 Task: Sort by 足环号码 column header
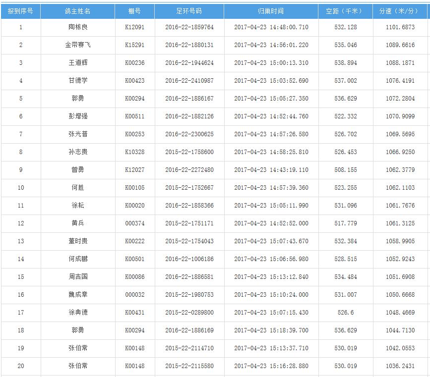[x=189, y=11]
